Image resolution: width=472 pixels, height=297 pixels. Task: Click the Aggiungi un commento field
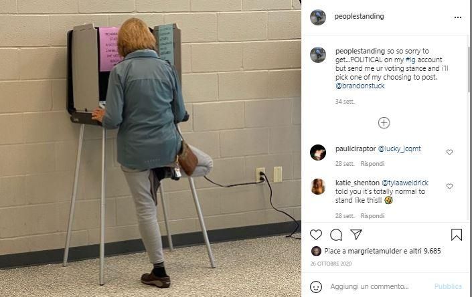coord(370,286)
